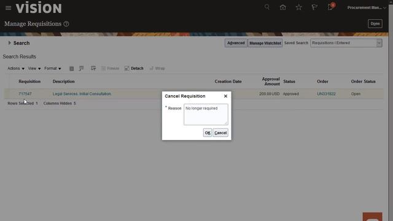Image resolution: width=393 pixels, height=221 pixels.
Task: Open help icon beside Manage Requisitions
Action: coord(66,24)
